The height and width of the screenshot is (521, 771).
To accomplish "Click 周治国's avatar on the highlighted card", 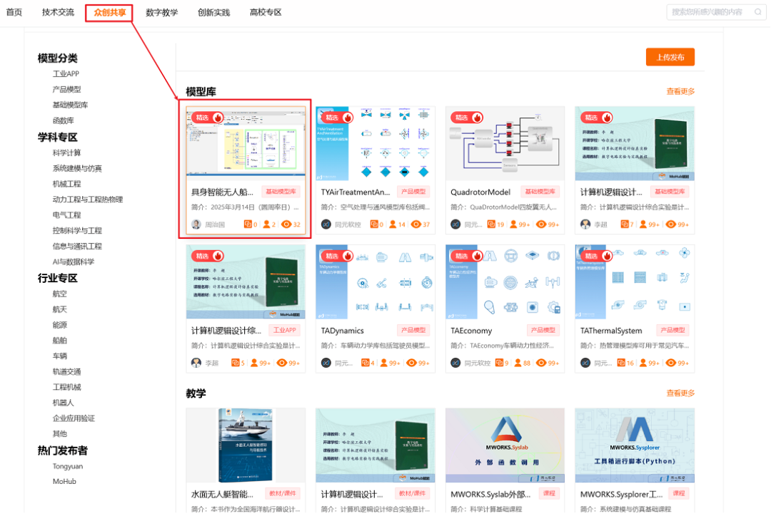I will [x=196, y=224].
